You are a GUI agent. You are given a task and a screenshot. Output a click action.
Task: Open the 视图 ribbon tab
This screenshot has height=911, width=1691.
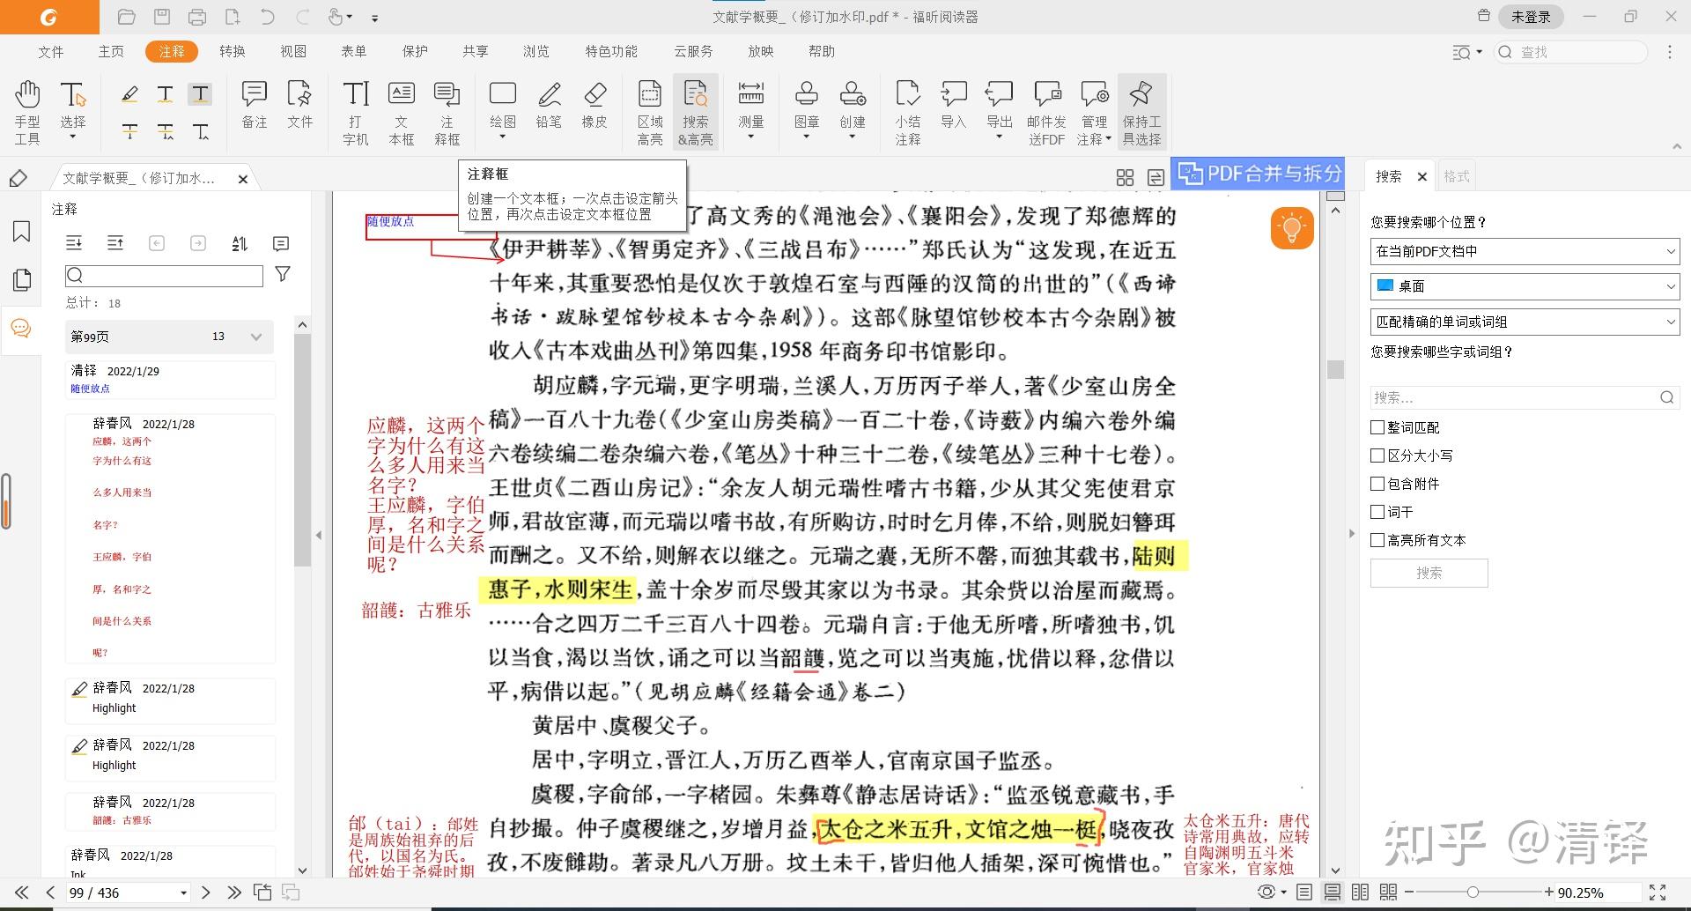[293, 52]
